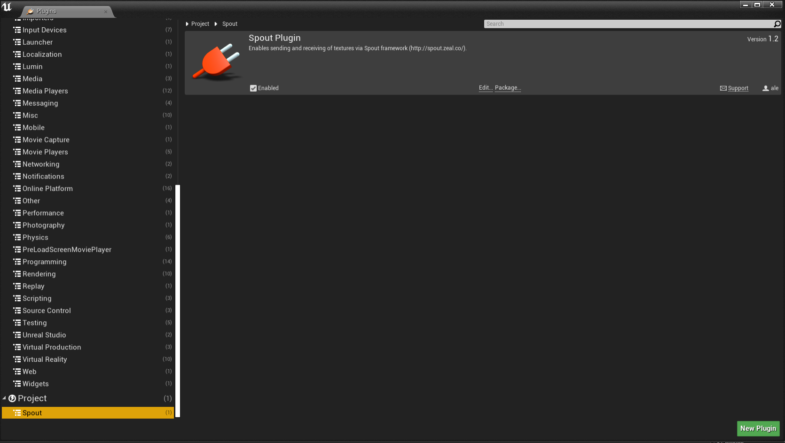Select the Virtual Production category
This screenshot has height=443, width=785.
pos(88,347)
